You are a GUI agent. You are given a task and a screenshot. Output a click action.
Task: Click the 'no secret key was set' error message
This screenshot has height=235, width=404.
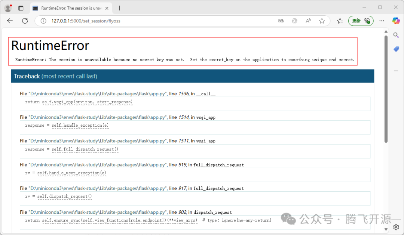tap(185, 60)
